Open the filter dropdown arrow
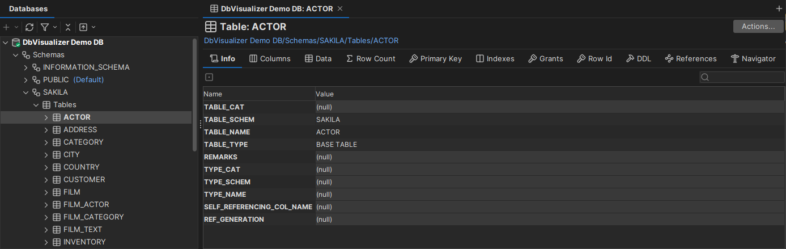The image size is (786, 249). 55,27
